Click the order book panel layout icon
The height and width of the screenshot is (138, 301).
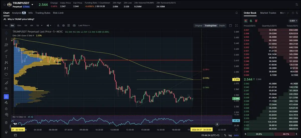pos(293,13)
